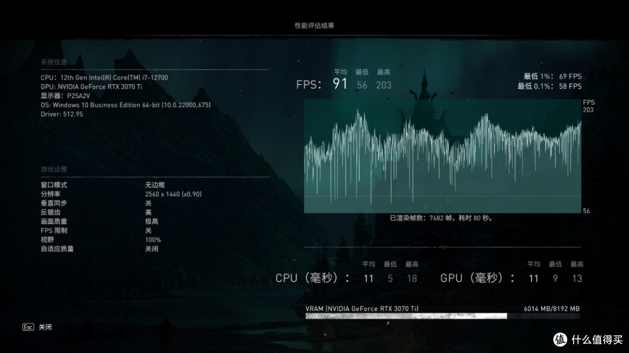Click the 无边框 window mode value
Screen dimensions: 629x353
tap(155, 185)
